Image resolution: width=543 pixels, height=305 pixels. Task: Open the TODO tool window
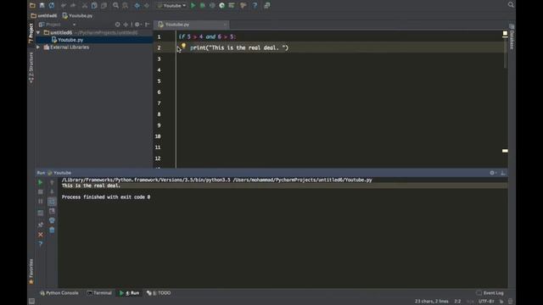tap(159, 293)
